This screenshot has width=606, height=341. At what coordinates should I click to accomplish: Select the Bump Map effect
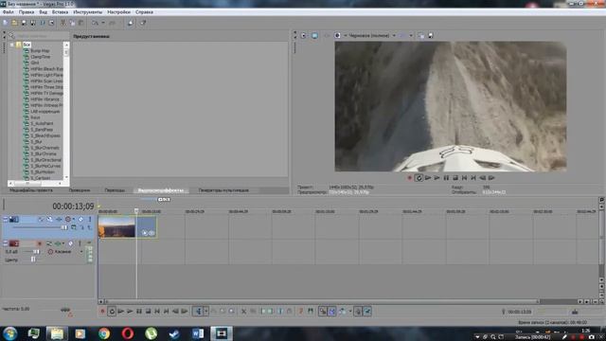click(40, 50)
